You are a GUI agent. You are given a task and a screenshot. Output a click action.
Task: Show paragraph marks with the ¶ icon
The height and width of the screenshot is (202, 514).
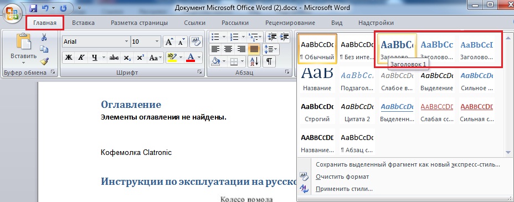269,61
